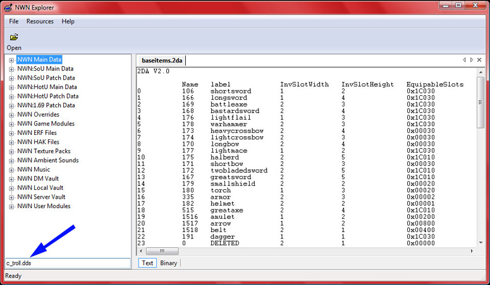Click the horizontal scrollbar right arrow
Image resolution: width=490 pixels, height=285 pixels.
coord(472,251)
